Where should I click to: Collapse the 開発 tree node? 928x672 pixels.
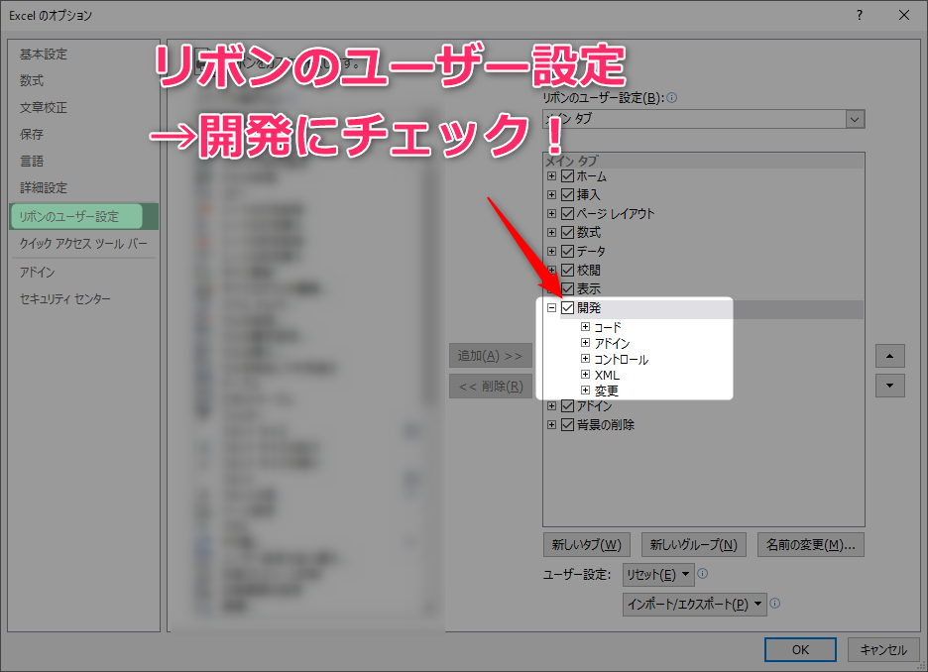click(x=551, y=307)
